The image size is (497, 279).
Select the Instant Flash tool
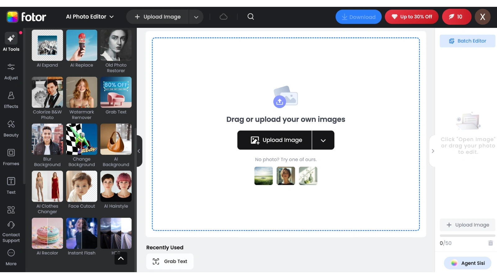82,237
